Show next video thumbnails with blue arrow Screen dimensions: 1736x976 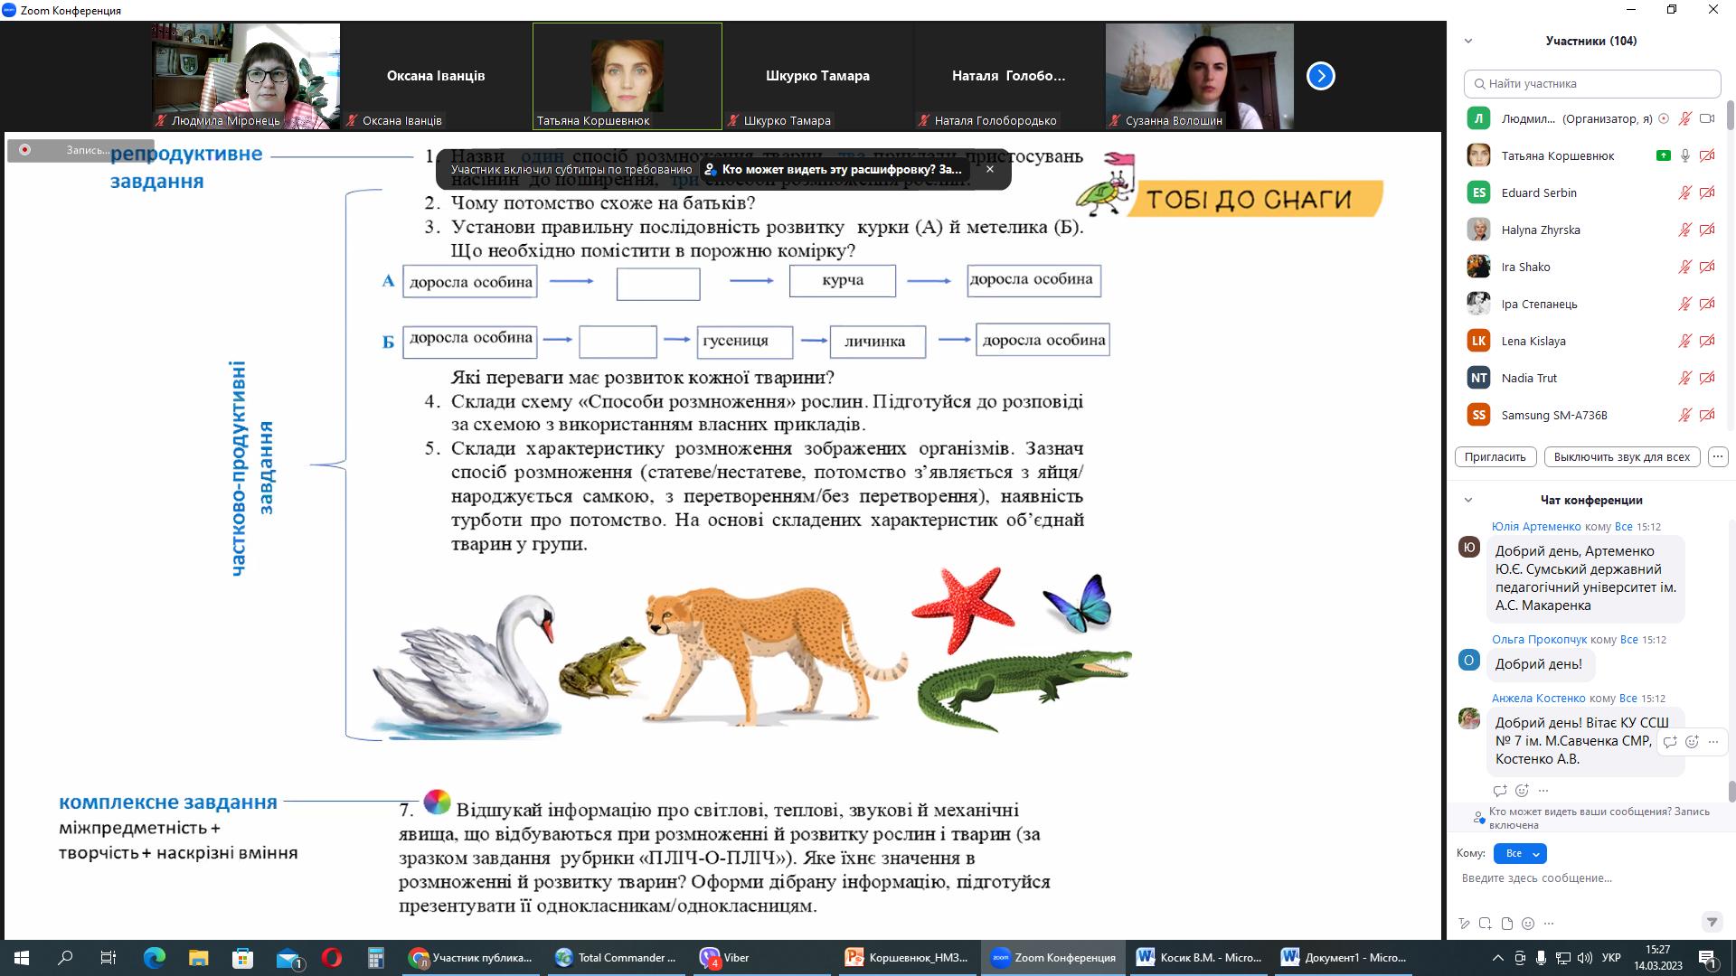(1320, 76)
